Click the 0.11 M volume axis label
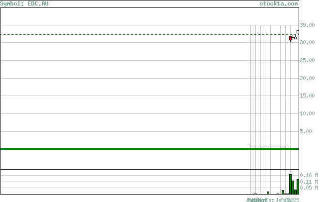The width and height of the screenshot is (326, 202). click(x=309, y=182)
